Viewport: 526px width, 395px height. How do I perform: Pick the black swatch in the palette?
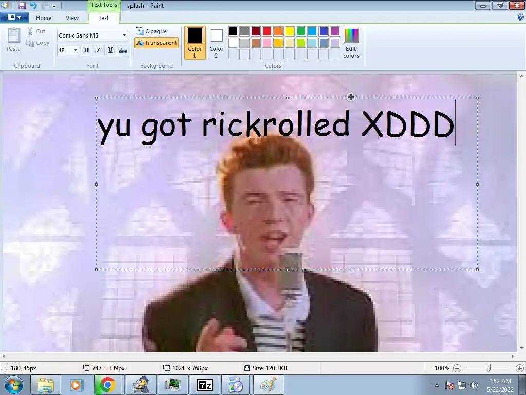pyautogui.click(x=233, y=31)
